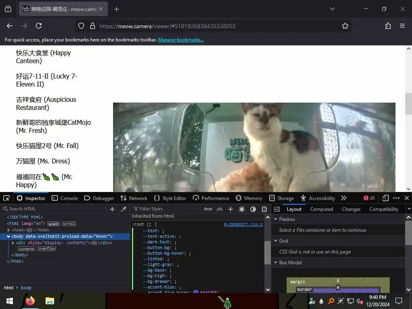The image size is (412, 309).
Task: Click the page vertical scrollbar thumb
Action: [x=408, y=104]
